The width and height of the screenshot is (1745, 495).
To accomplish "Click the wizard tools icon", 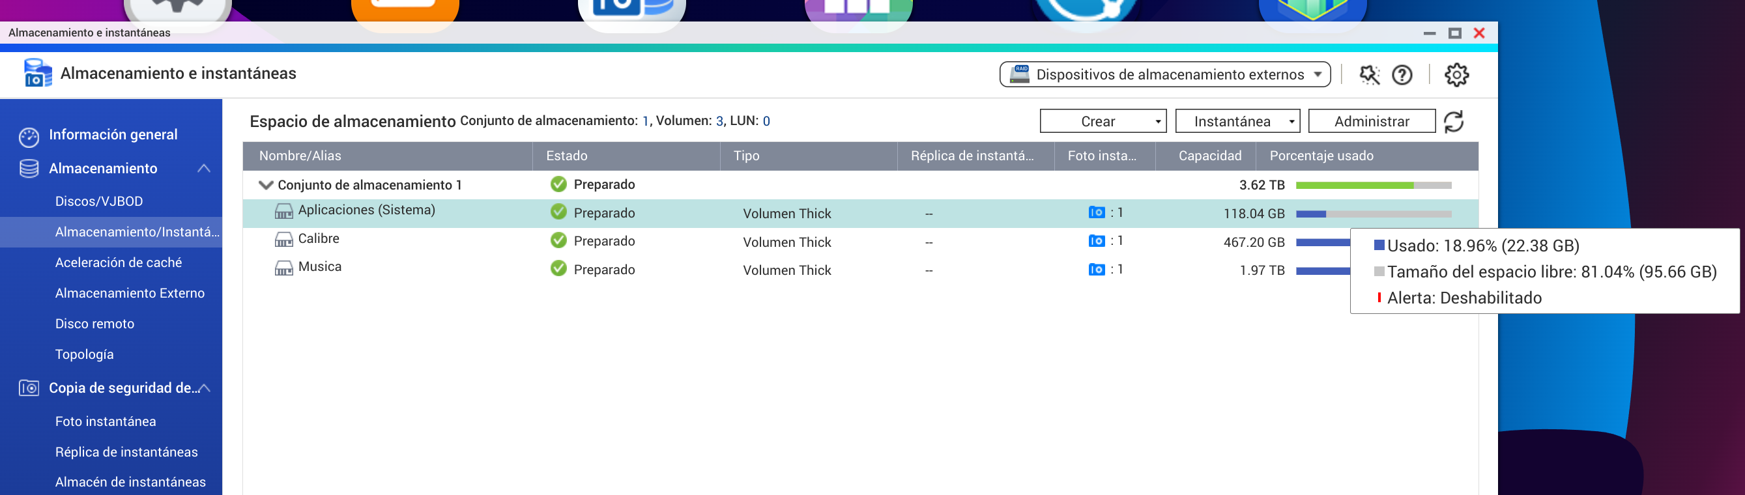I will click(x=1368, y=74).
